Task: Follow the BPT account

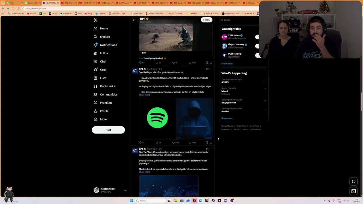Action: tap(206, 20)
